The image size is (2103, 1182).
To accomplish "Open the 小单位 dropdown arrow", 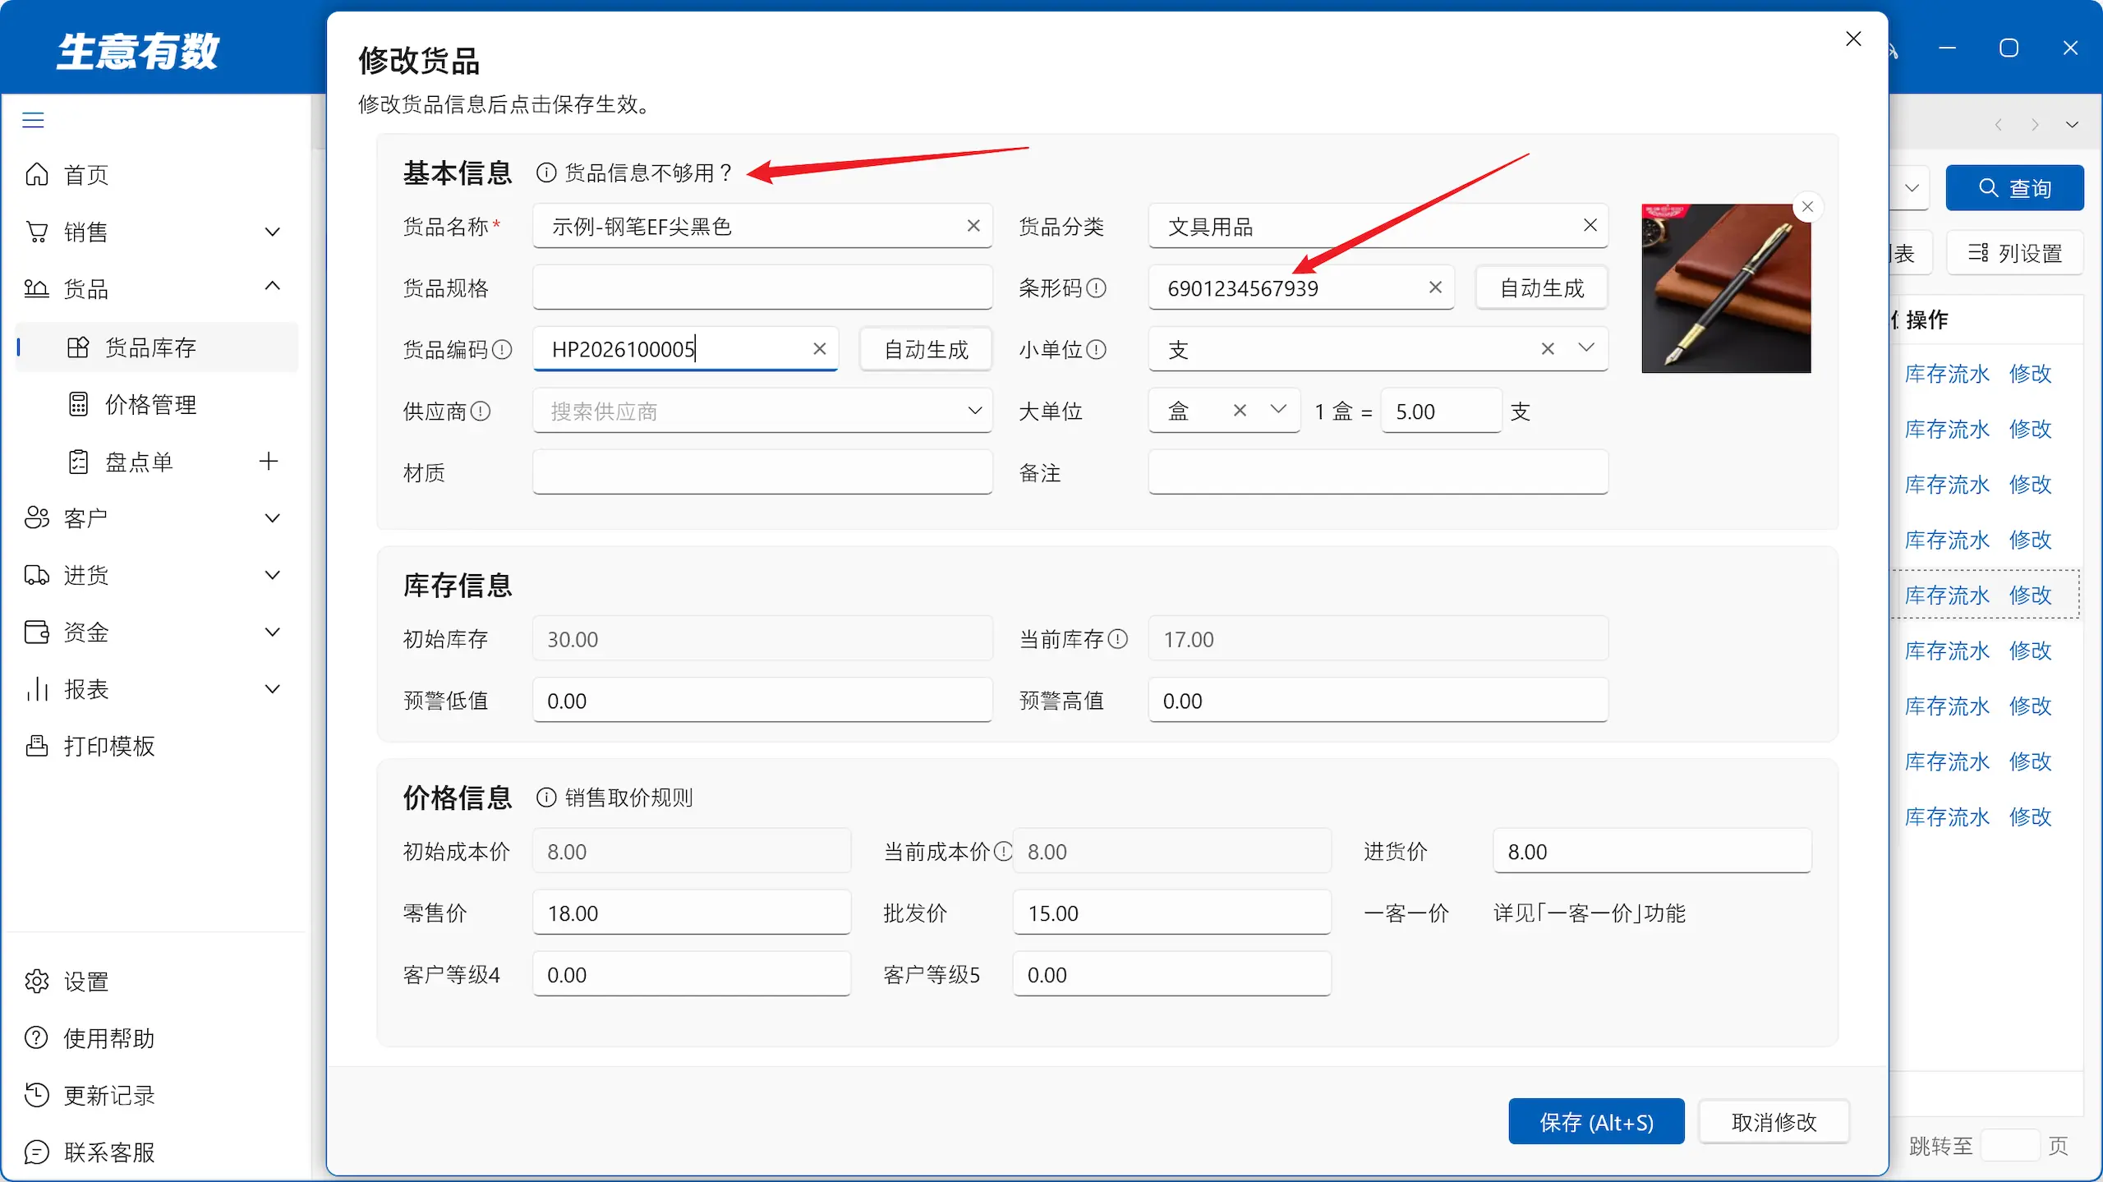I will pyautogui.click(x=1586, y=348).
